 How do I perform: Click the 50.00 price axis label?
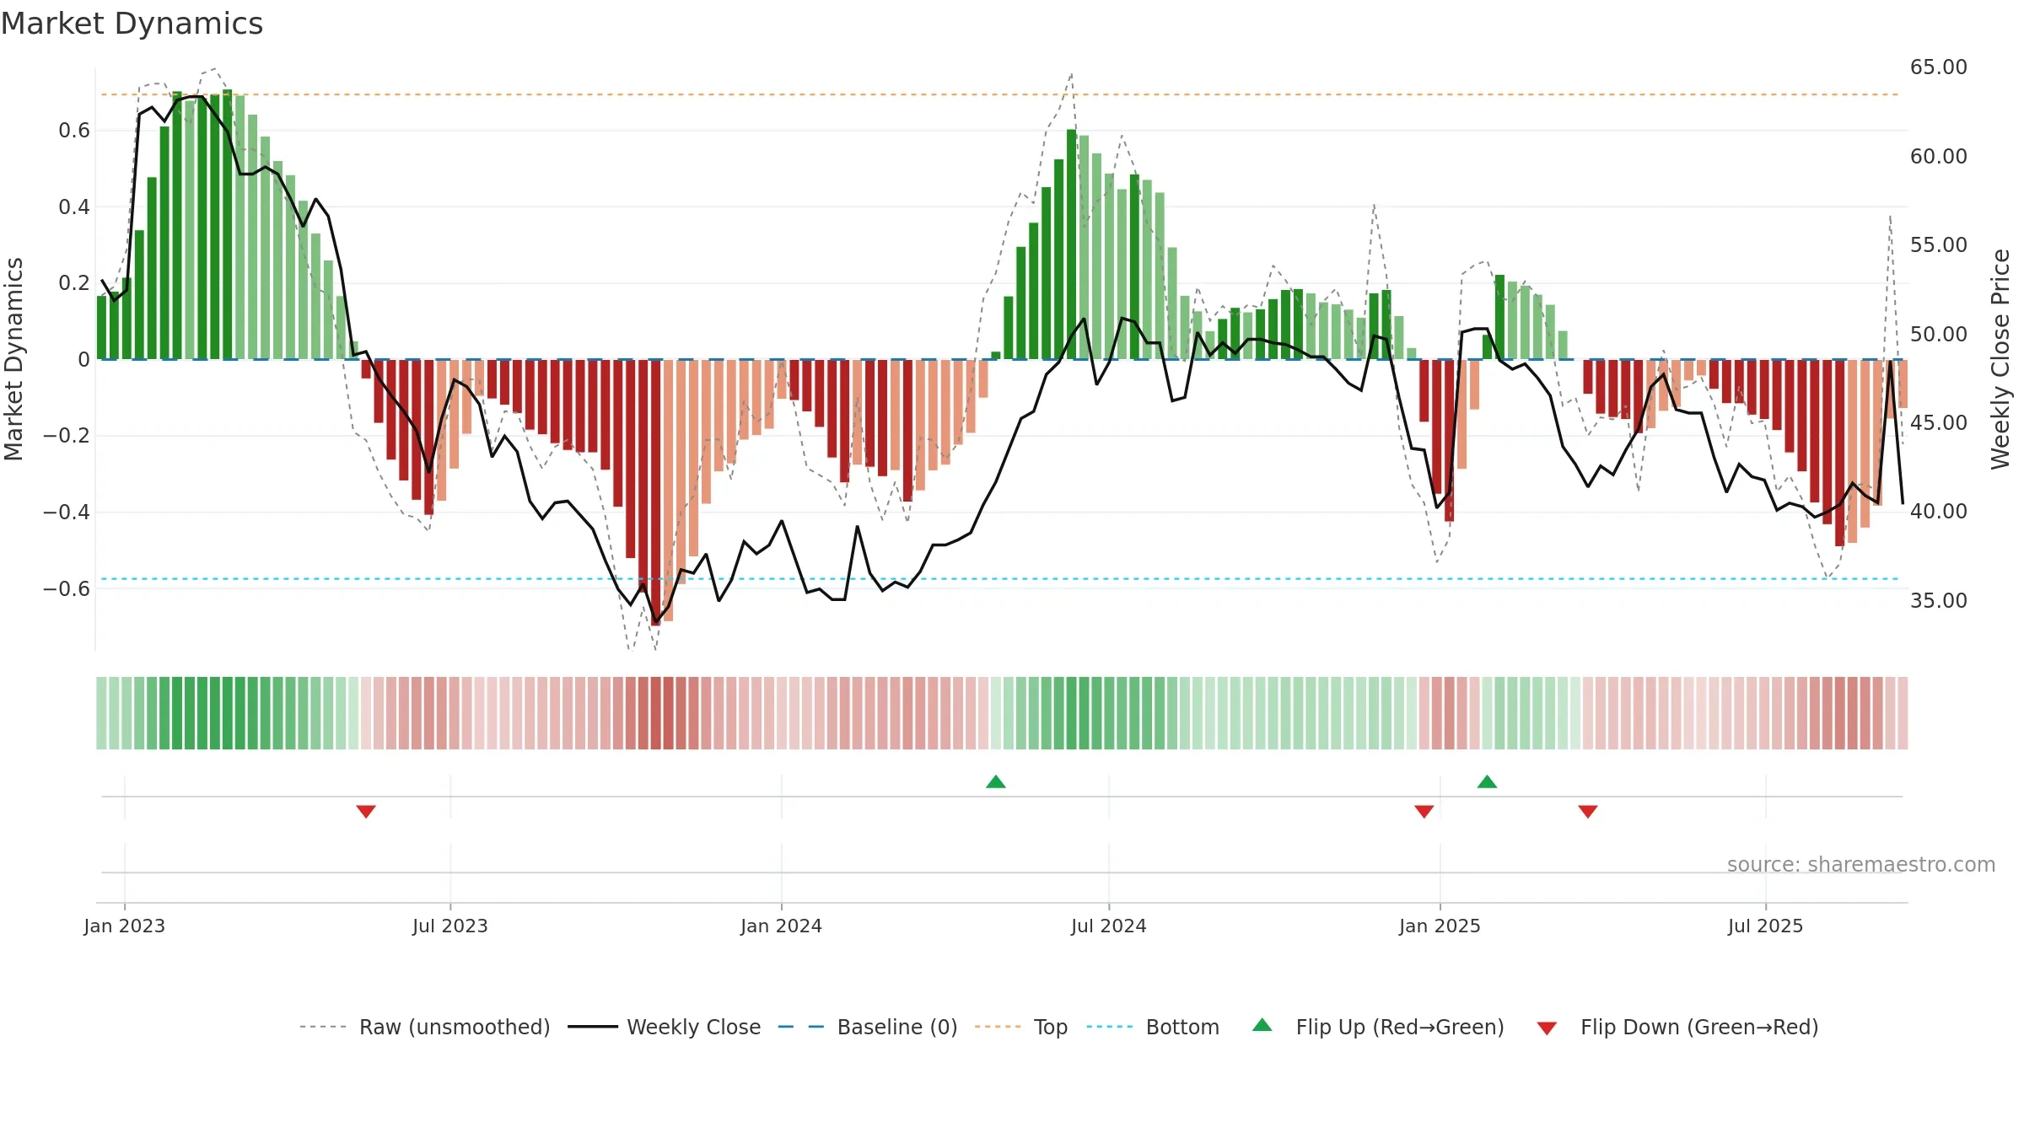[x=1939, y=334]
